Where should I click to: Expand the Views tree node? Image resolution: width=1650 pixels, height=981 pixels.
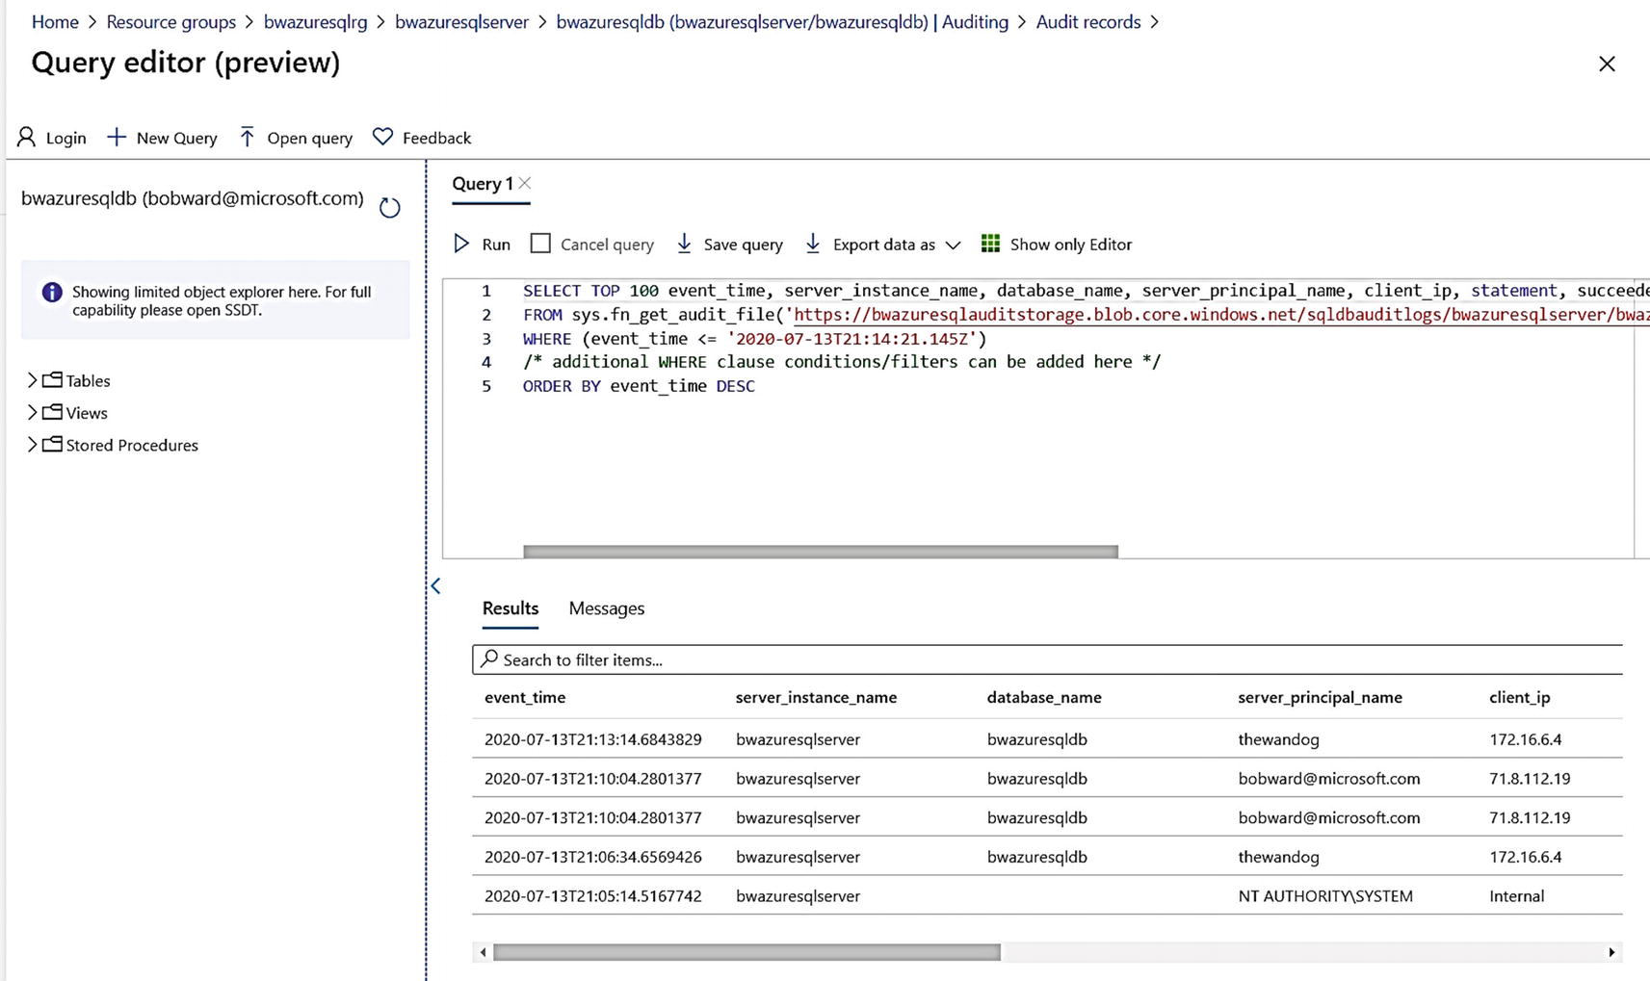[32, 412]
